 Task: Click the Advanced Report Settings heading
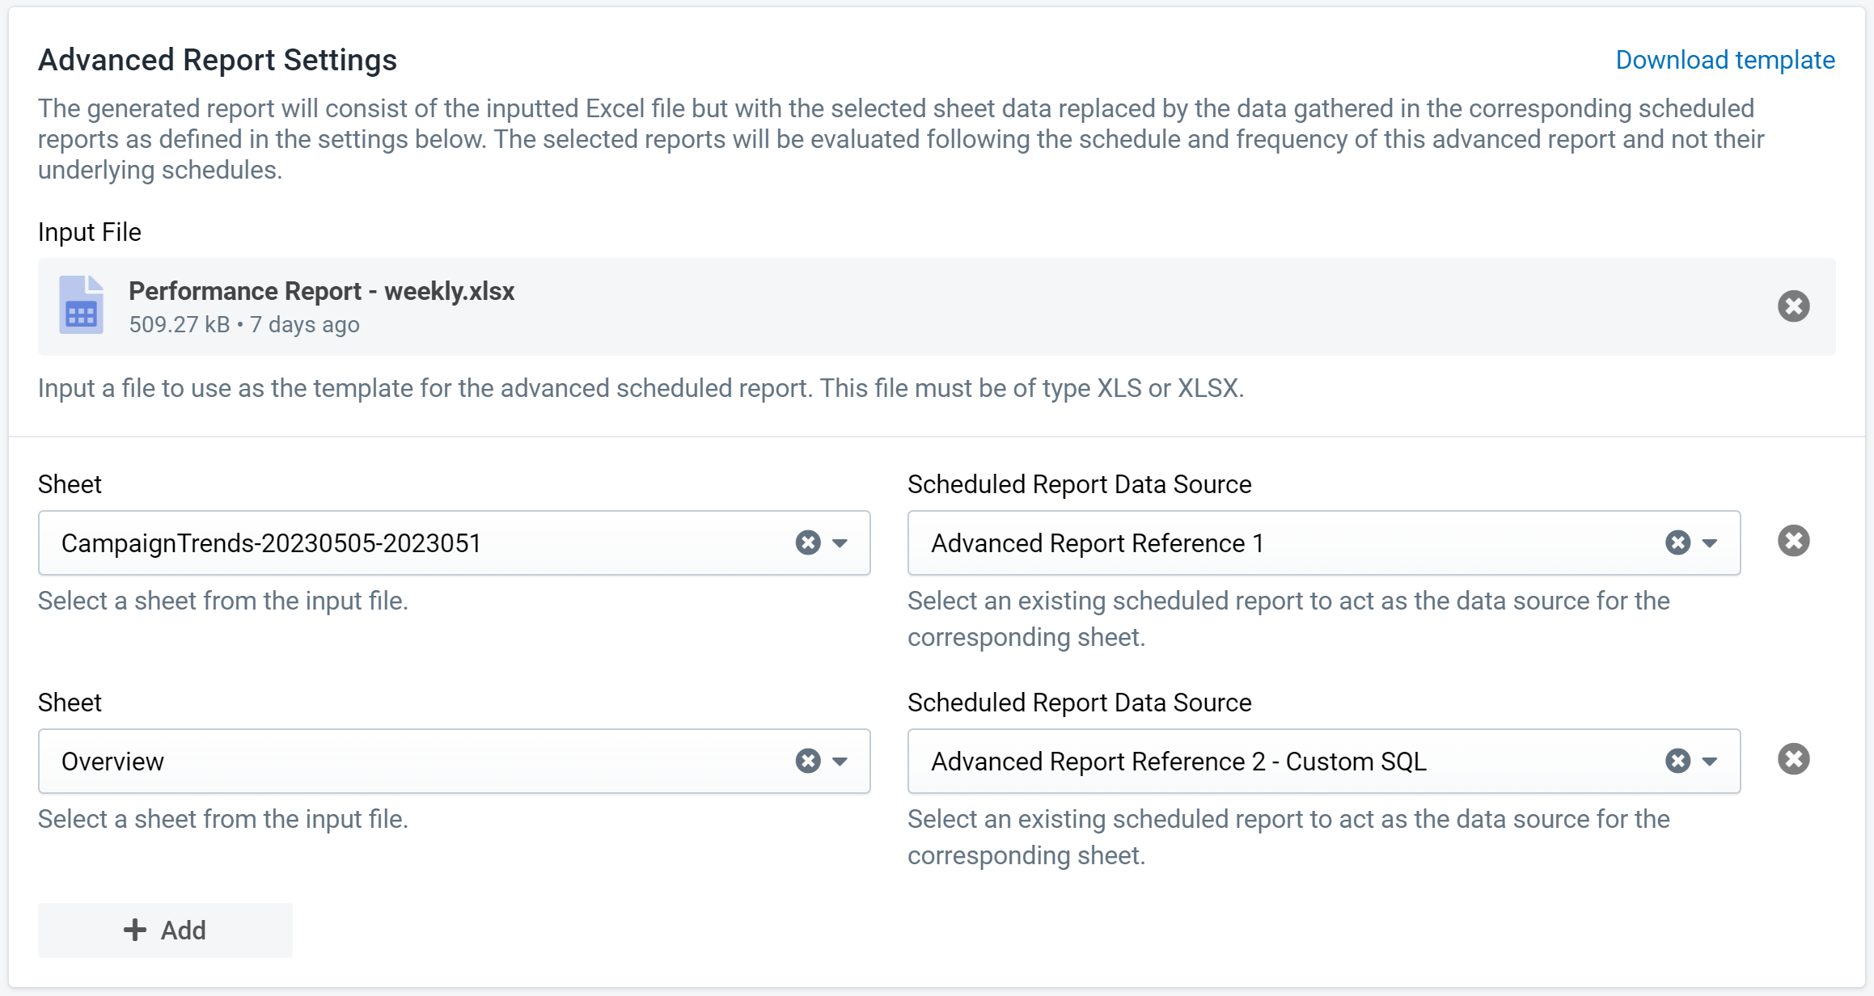(x=218, y=60)
